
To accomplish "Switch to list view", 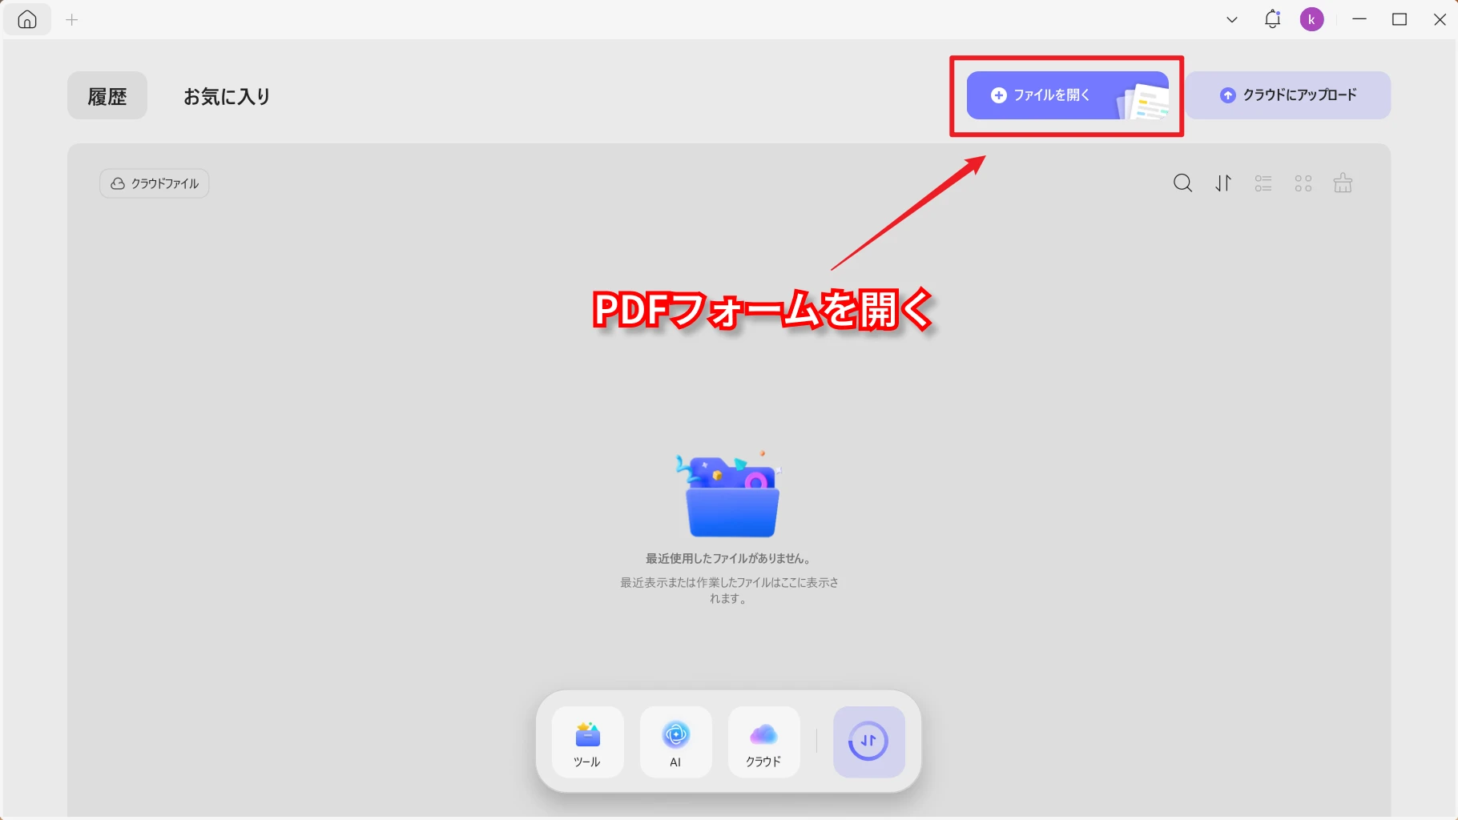I will (1263, 183).
